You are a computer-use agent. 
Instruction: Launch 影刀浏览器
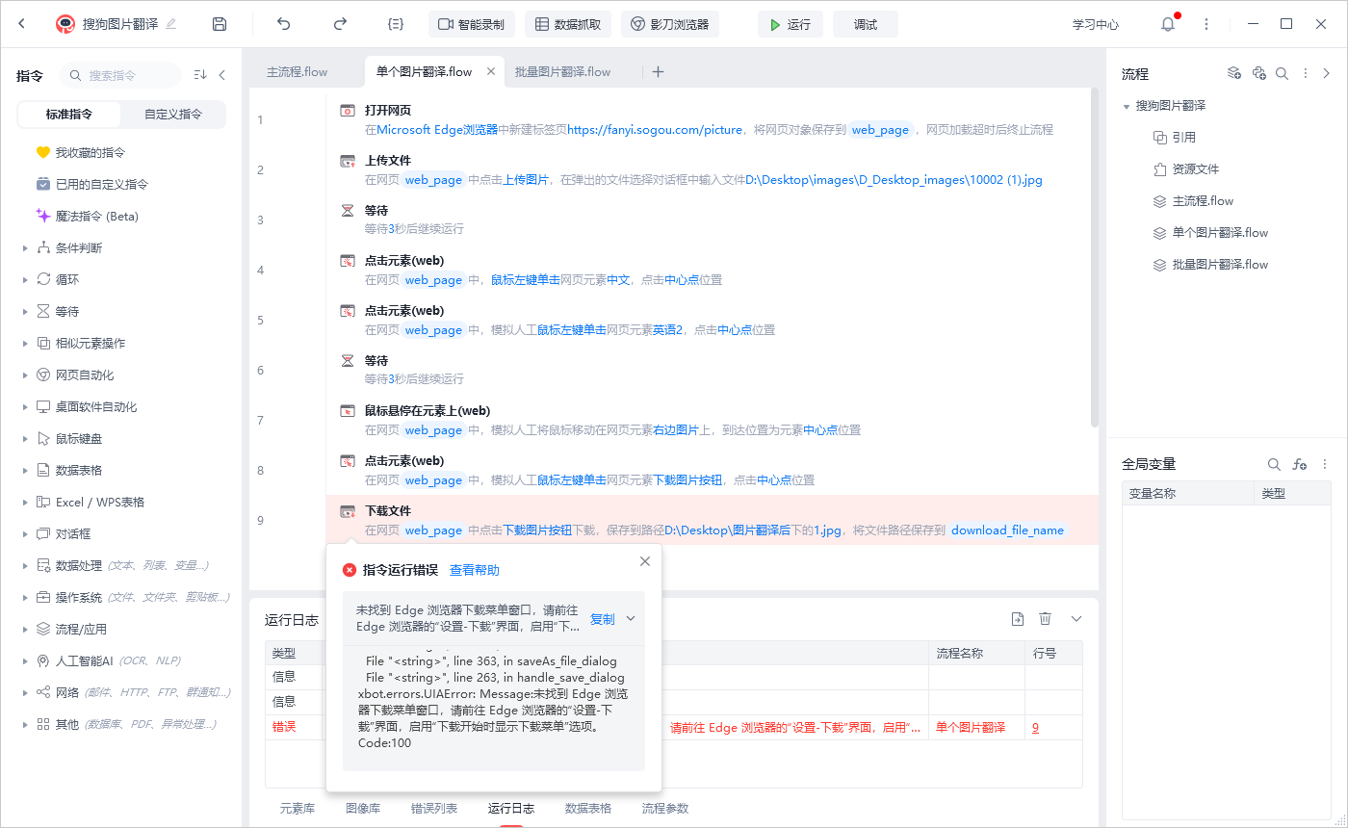pyautogui.click(x=670, y=24)
